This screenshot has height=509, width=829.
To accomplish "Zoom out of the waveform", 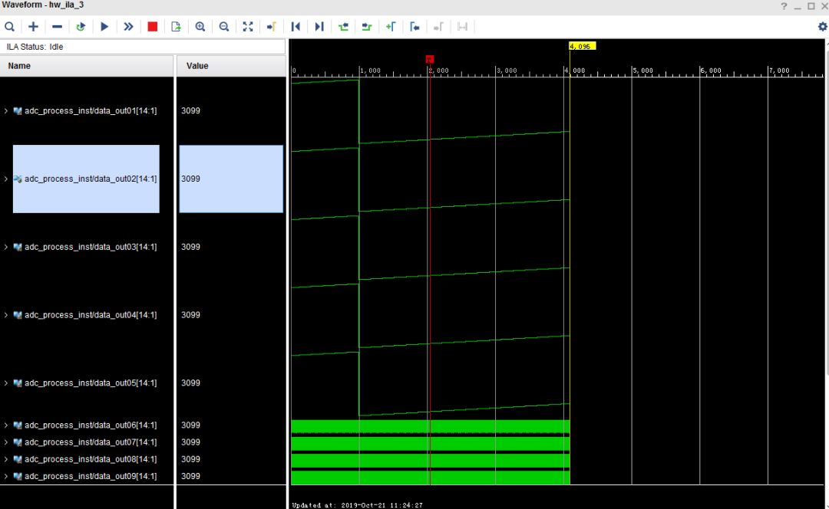I will click(223, 26).
